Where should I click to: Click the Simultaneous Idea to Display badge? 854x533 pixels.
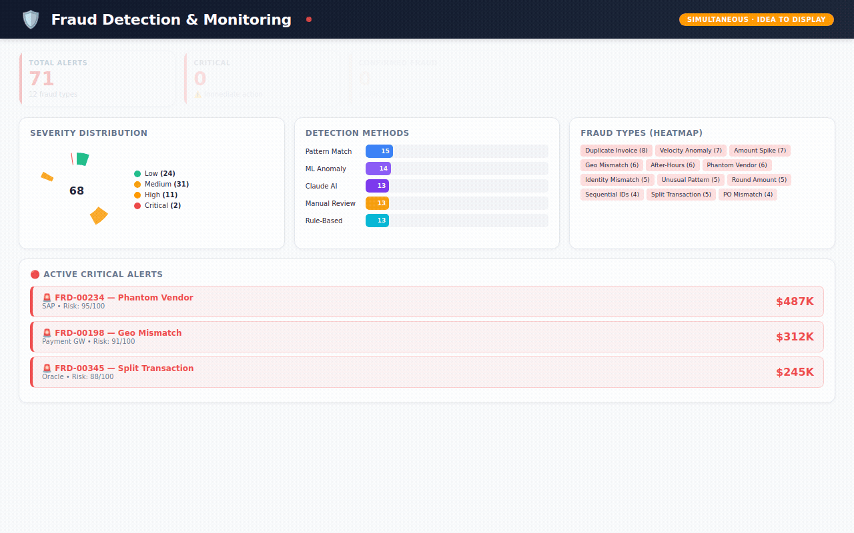pos(756,20)
